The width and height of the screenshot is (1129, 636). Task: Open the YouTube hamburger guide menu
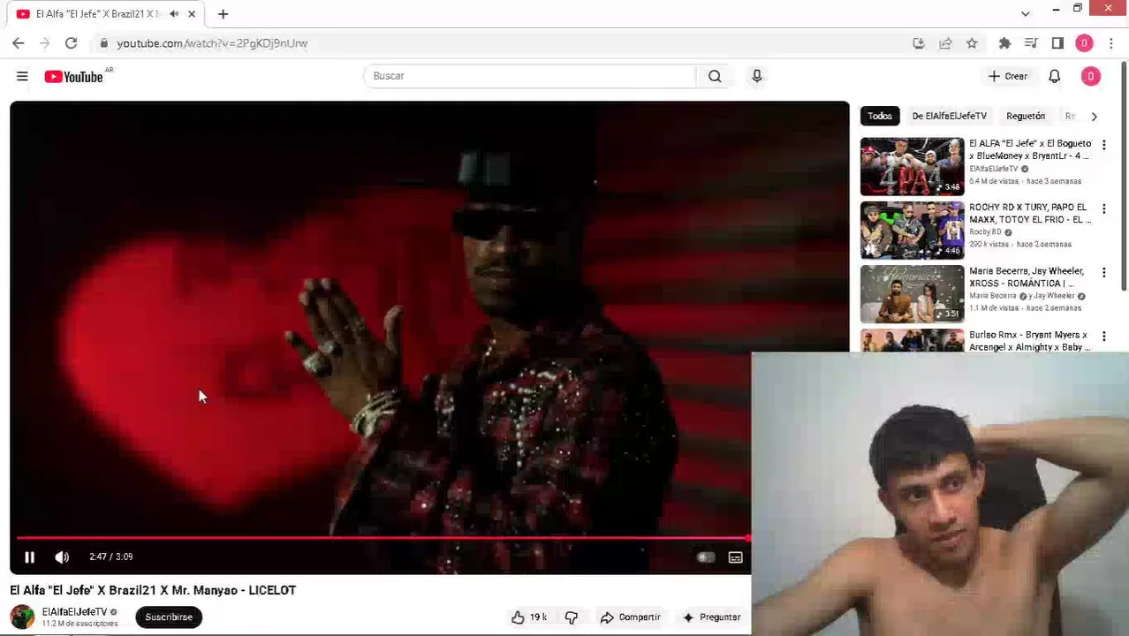coord(22,77)
